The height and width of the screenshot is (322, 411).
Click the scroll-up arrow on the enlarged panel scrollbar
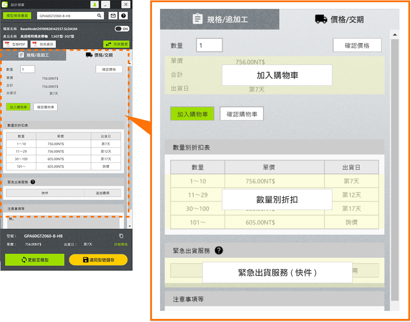(395, 34)
